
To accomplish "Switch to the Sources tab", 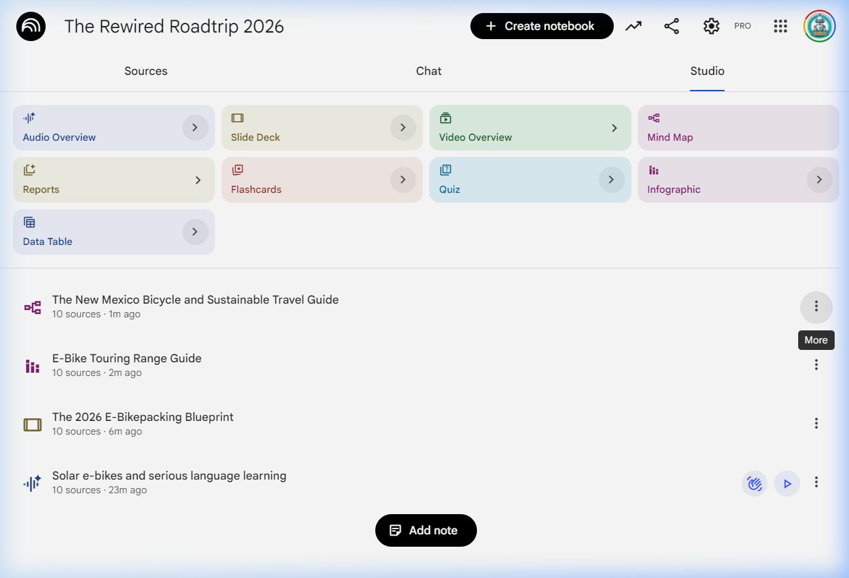I will 146,71.
